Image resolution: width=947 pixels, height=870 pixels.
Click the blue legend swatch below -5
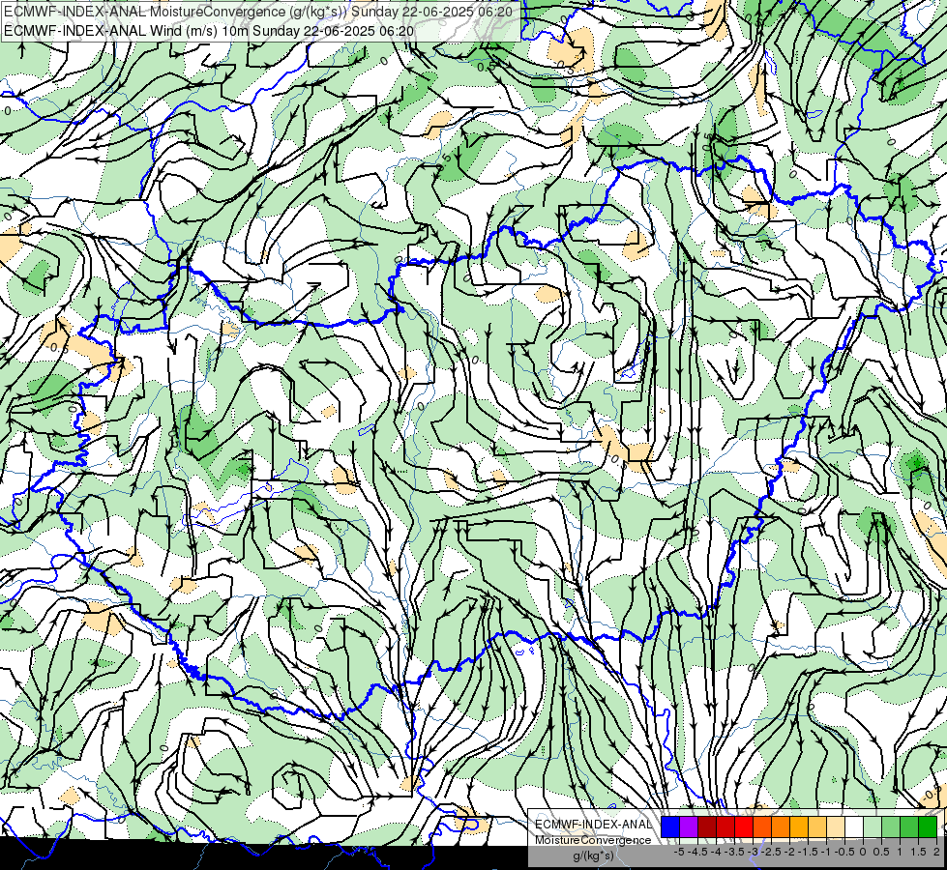click(x=670, y=827)
